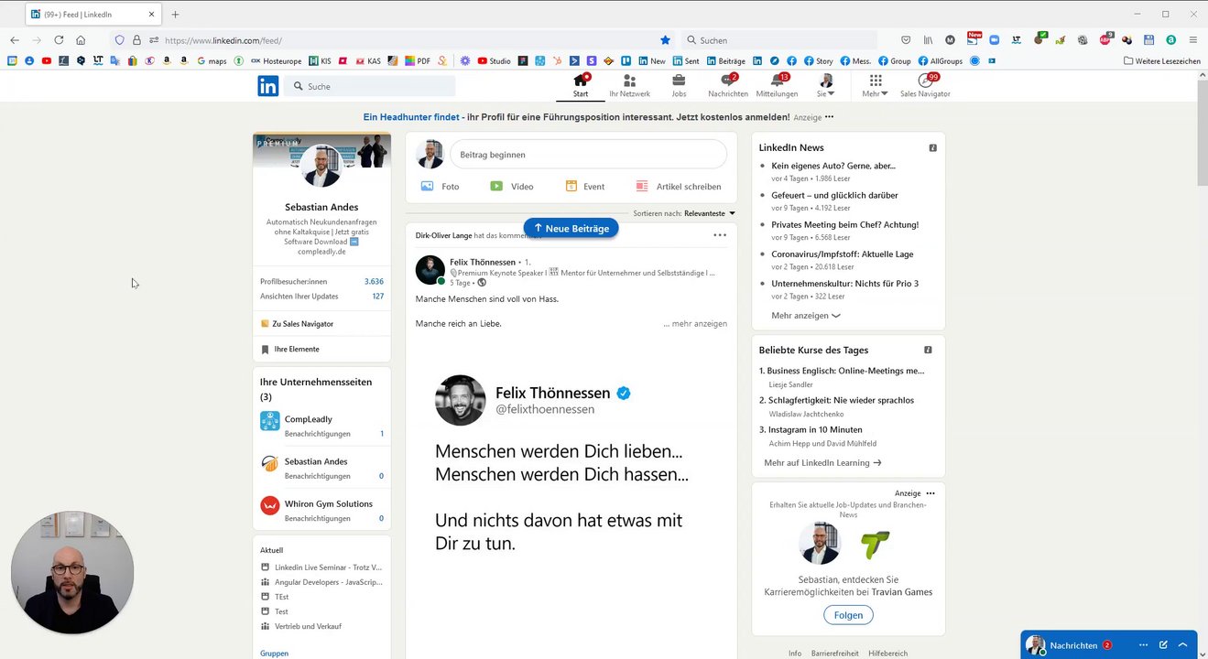Expand the post text with mehr anzeigen

[x=695, y=323]
